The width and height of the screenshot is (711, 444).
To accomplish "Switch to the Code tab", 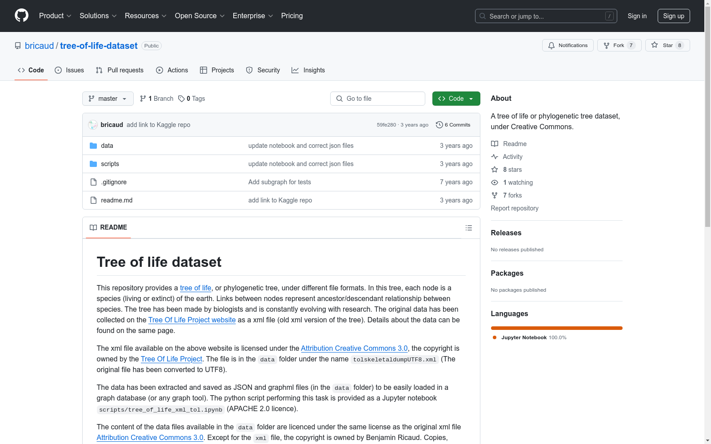I will click(31, 70).
